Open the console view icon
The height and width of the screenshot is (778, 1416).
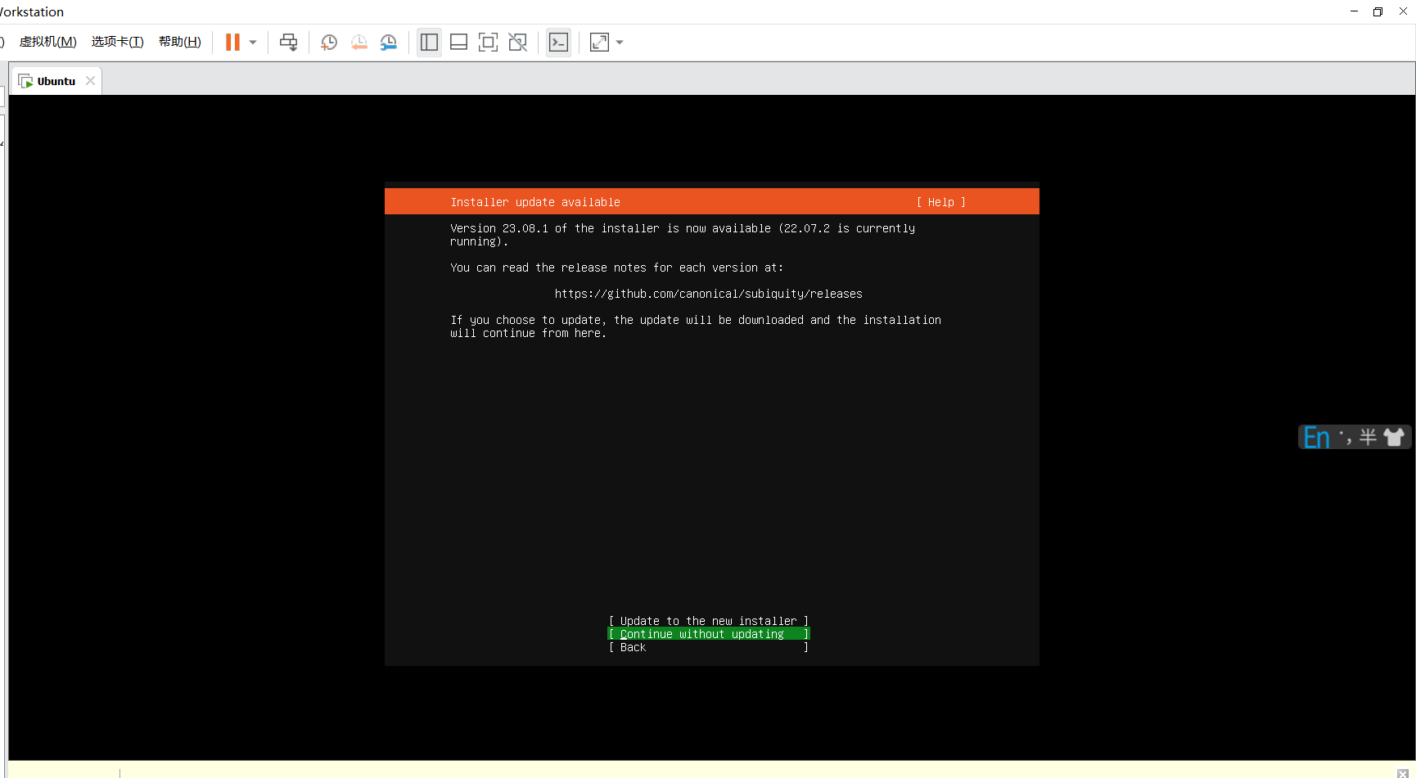[558, 43]
